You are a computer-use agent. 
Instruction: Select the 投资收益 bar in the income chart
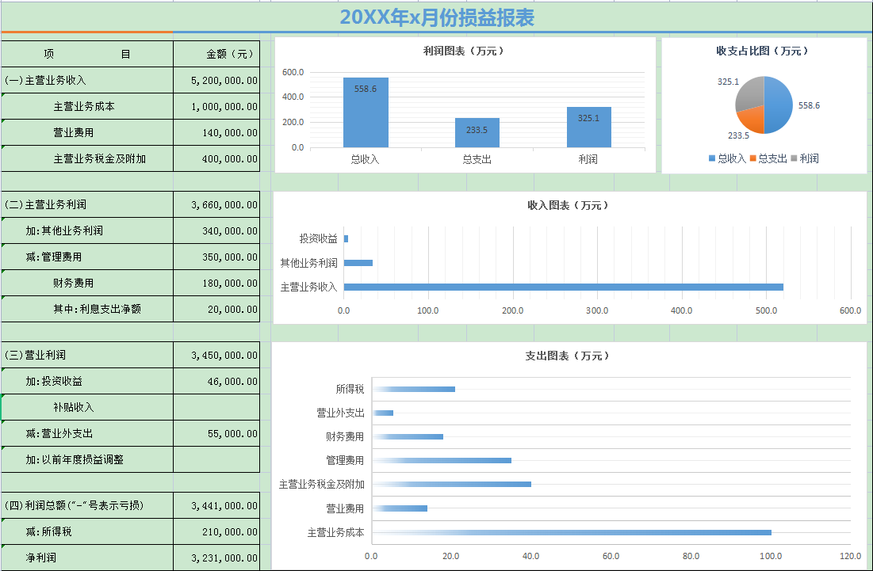coord(347,238)
